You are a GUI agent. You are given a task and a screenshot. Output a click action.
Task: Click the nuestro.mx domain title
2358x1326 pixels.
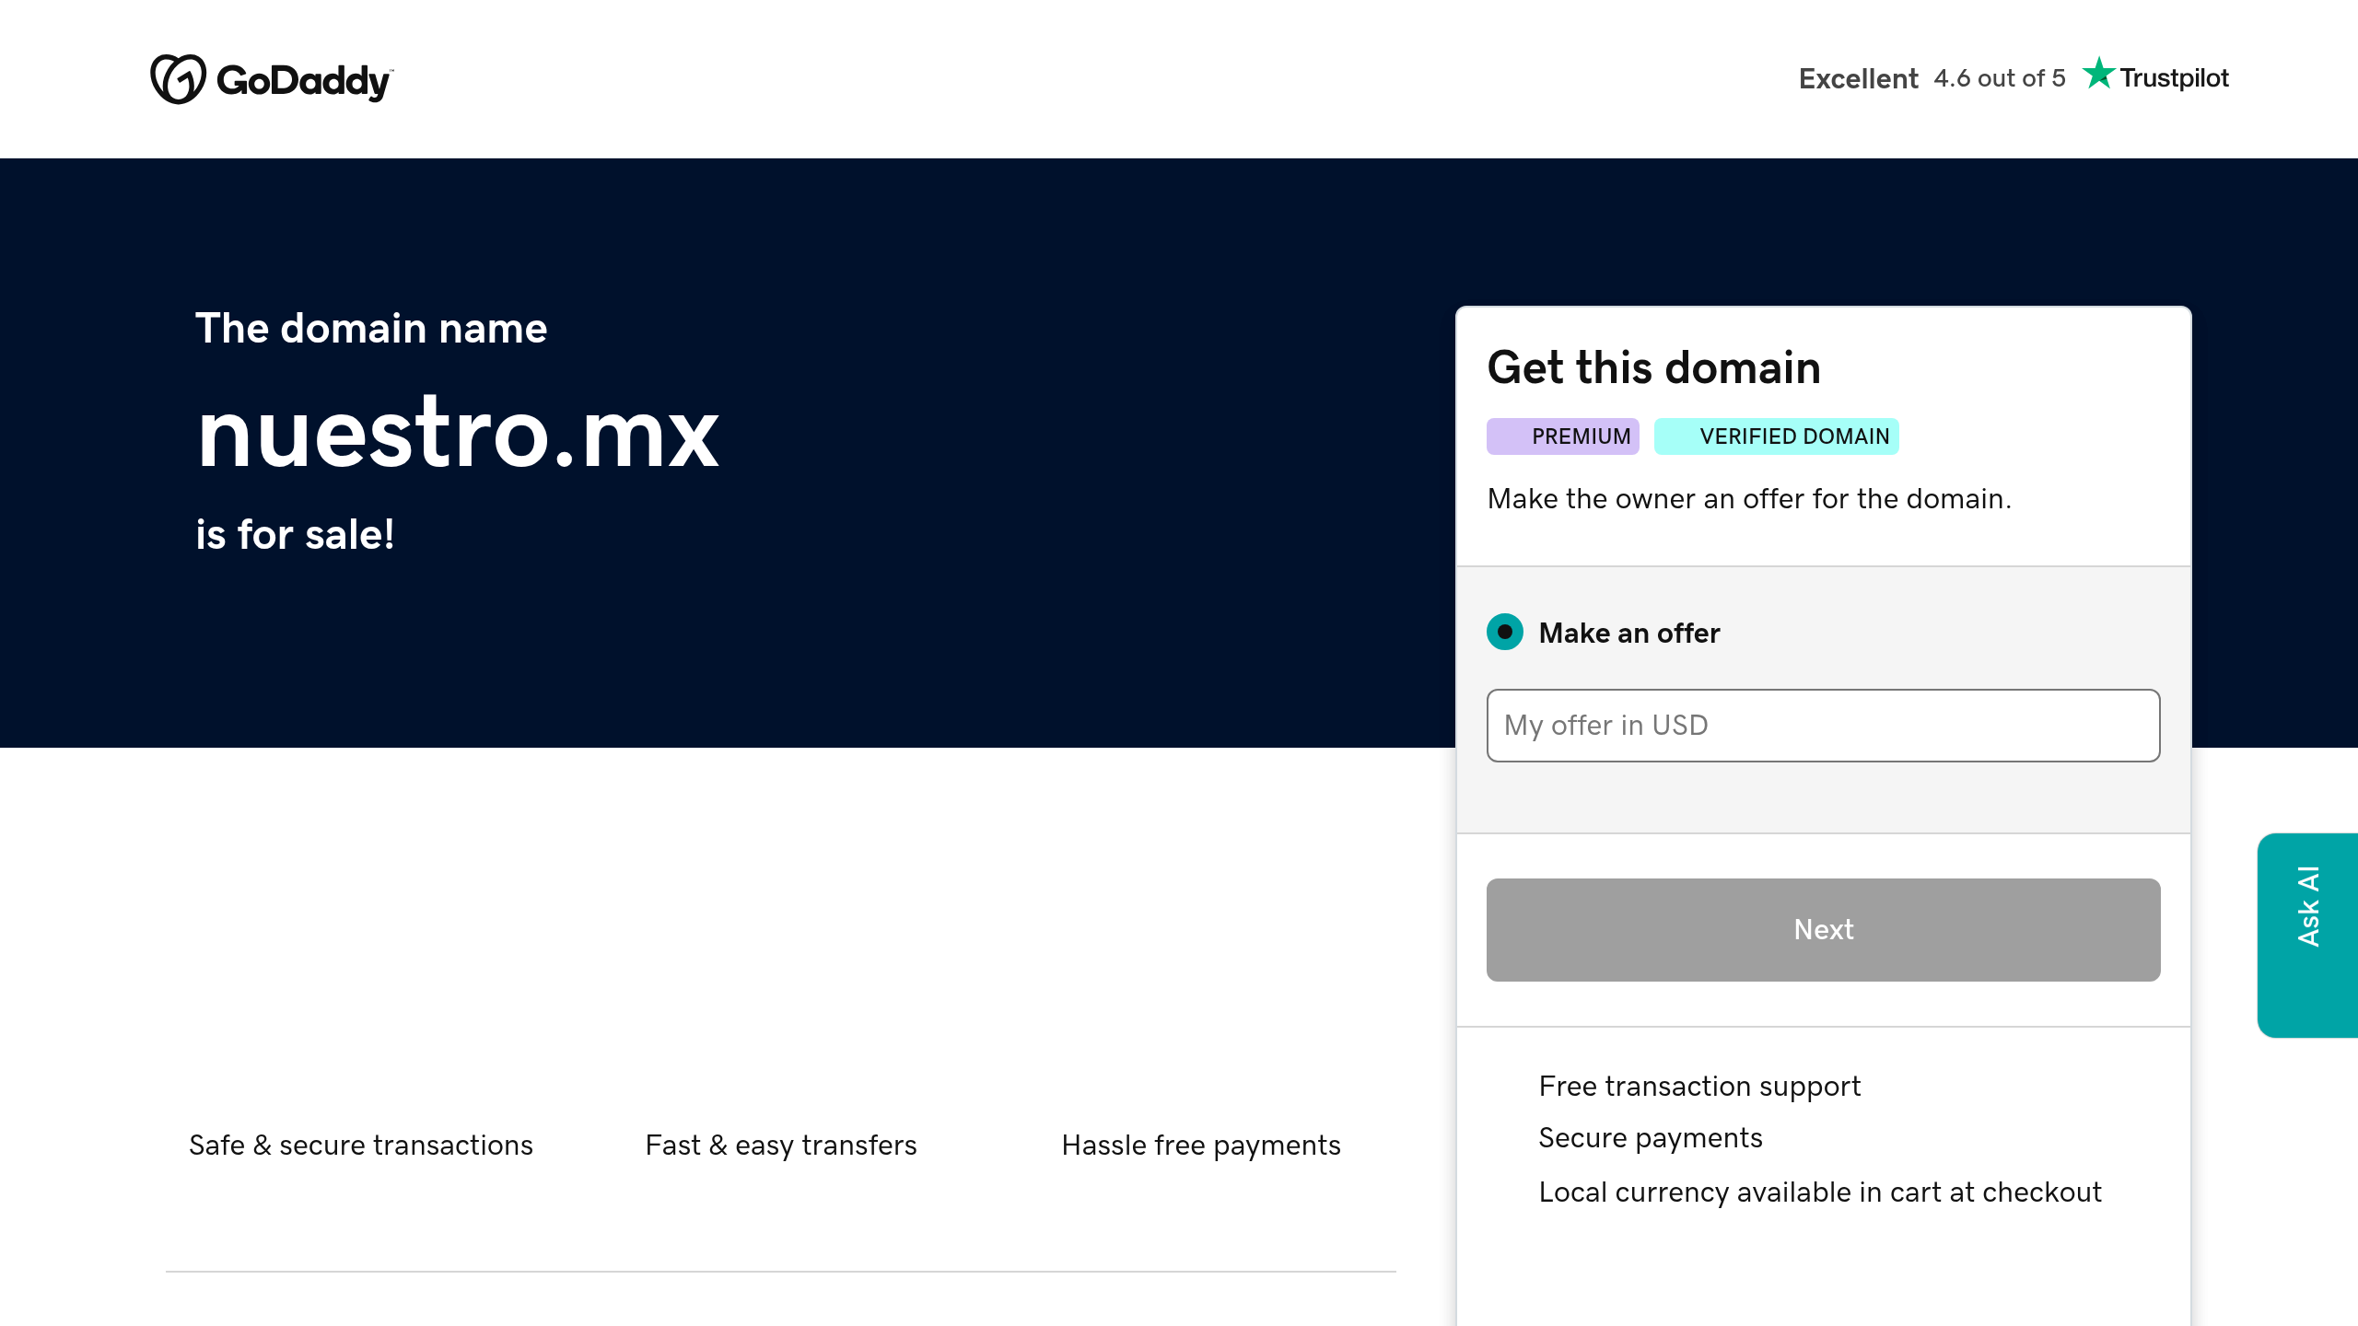[x=458, y=433]
